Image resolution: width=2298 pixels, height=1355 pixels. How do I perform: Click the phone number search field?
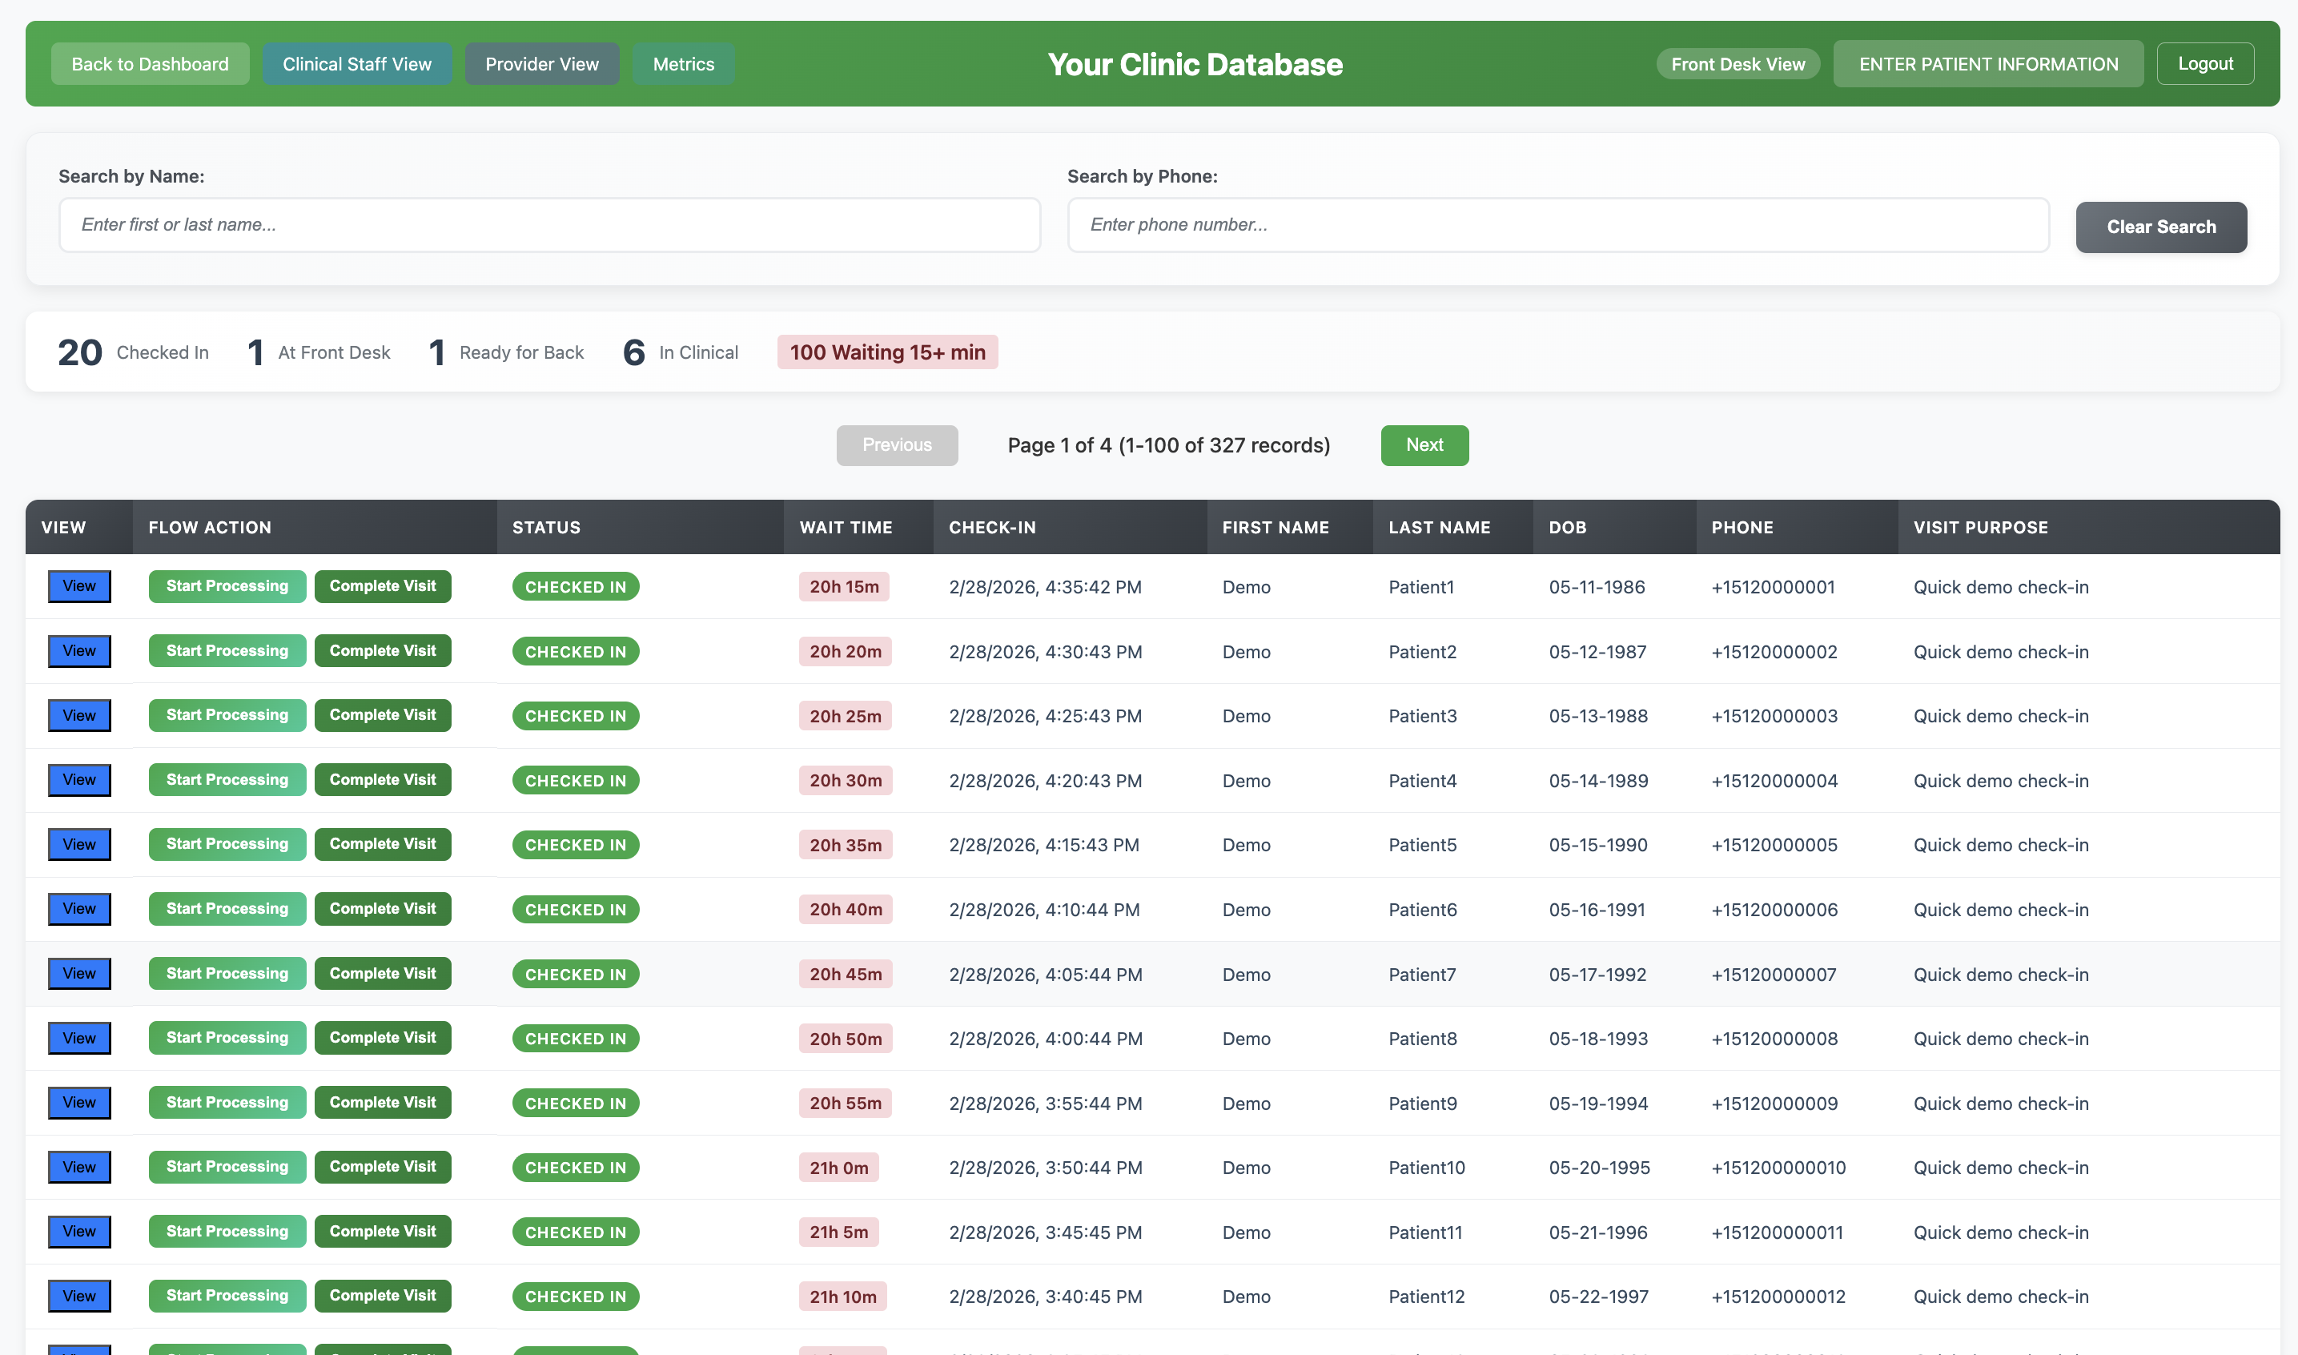coord(1558,224)
